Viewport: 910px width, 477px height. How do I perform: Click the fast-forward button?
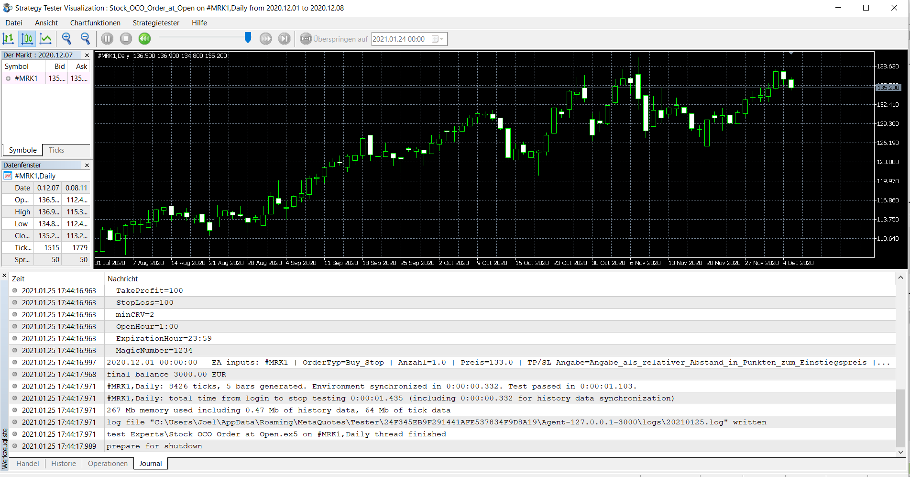[x=266, y=39]
